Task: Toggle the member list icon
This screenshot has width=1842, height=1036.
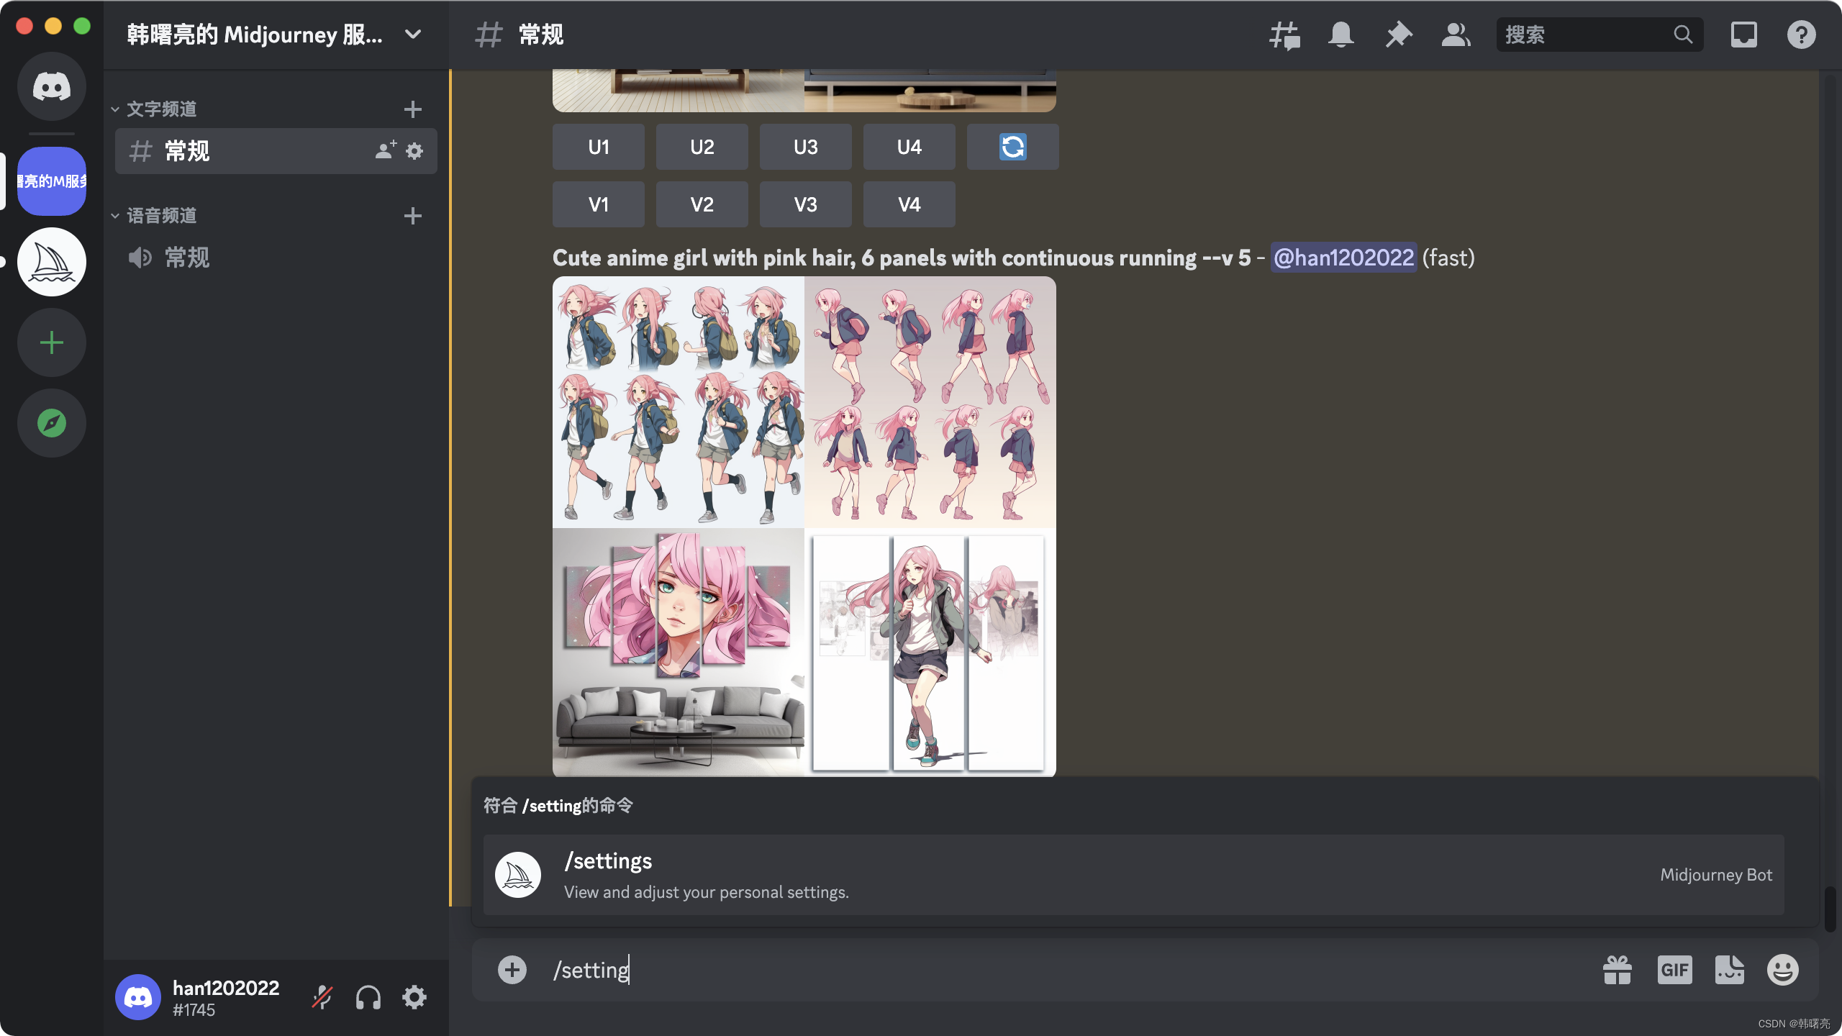Action: 1456,35
